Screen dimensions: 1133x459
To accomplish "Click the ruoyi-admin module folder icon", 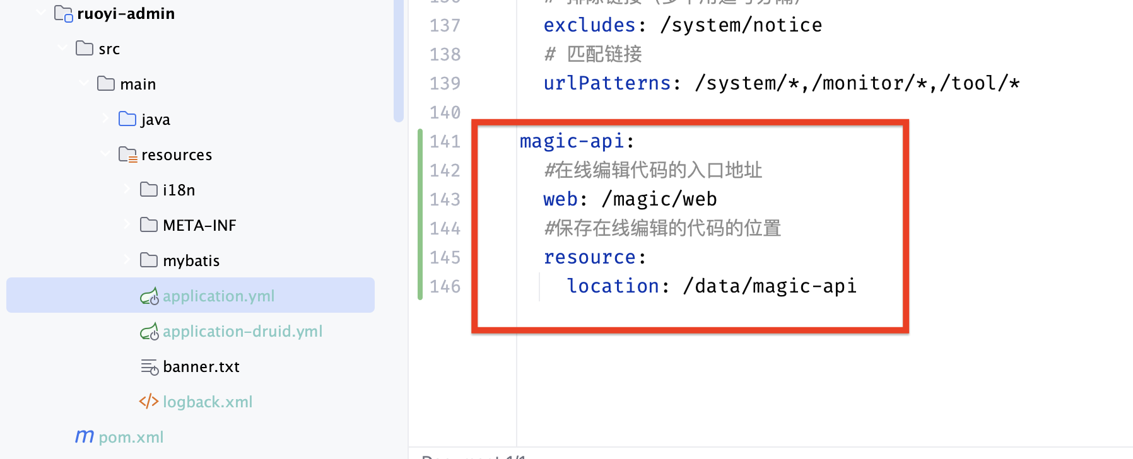I will 63,13.
